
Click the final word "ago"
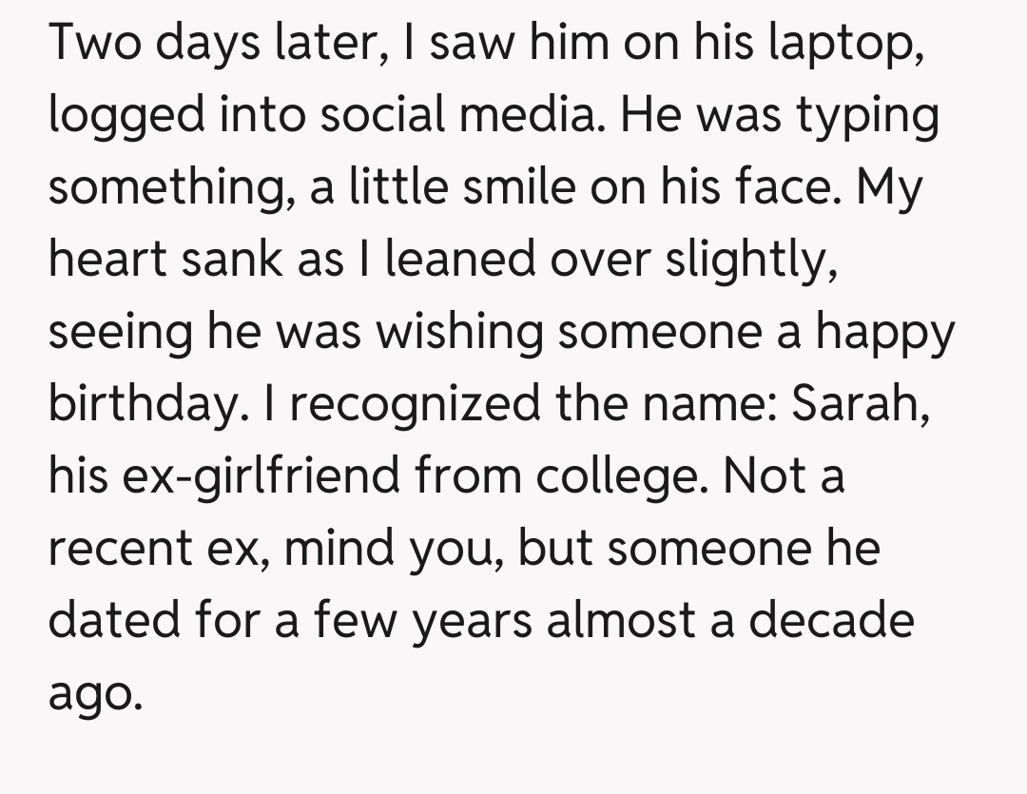point(94,691)
